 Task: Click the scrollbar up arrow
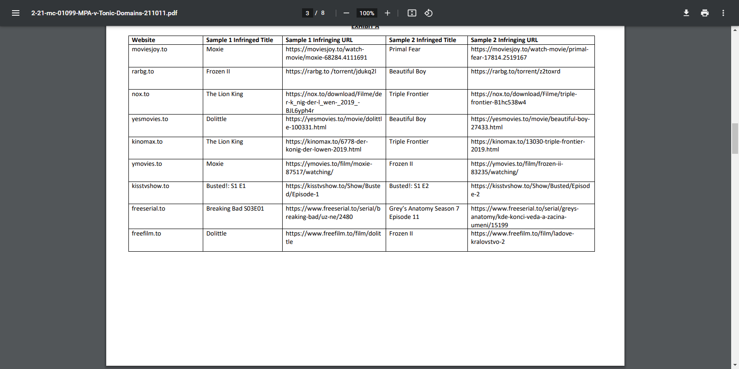point(735,30)
